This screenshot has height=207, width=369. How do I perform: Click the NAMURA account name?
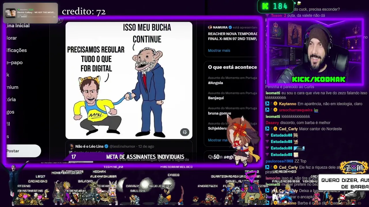click(x=220, y=27)
